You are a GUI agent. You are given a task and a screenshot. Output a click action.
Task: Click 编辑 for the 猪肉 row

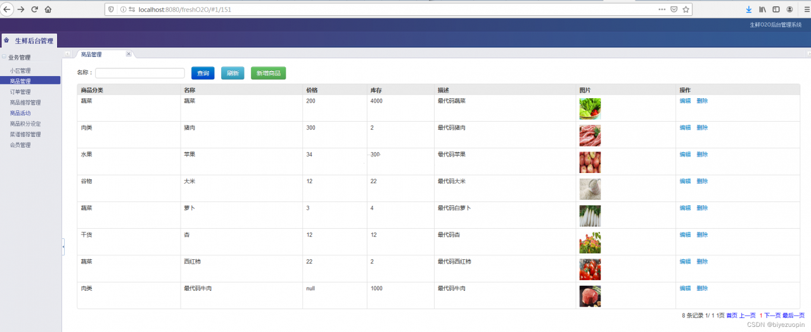[685, 128]
